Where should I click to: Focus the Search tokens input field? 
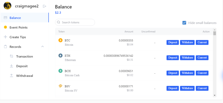pyautogui.click(x=75, y=22)
